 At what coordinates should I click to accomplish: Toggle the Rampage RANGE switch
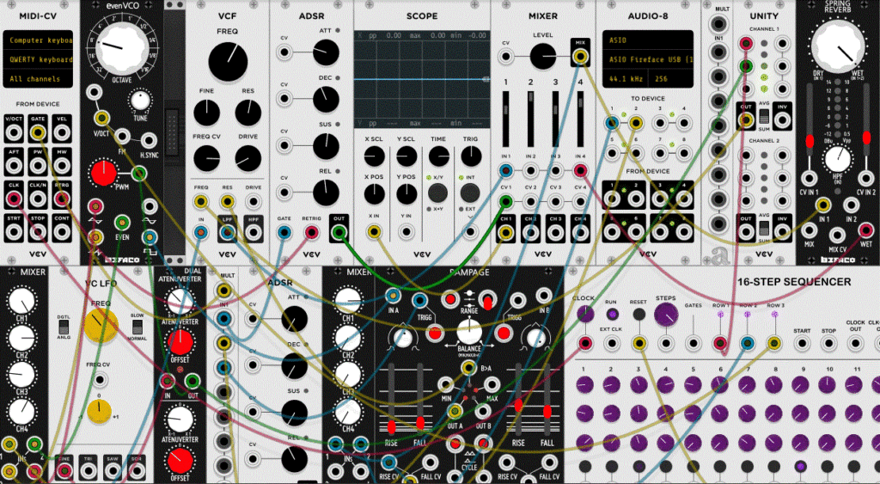486,300
